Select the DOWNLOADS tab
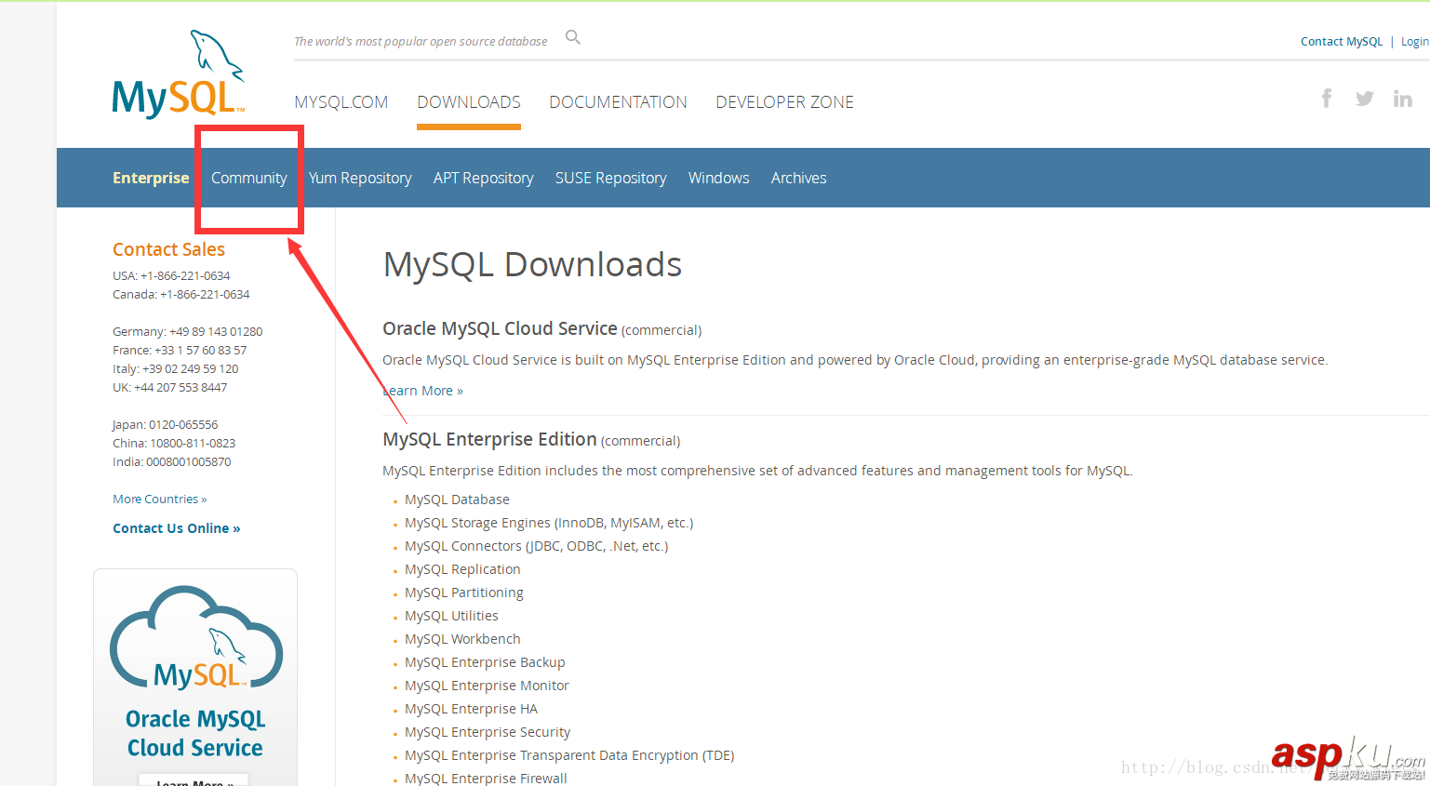 [x=469, y=102]
